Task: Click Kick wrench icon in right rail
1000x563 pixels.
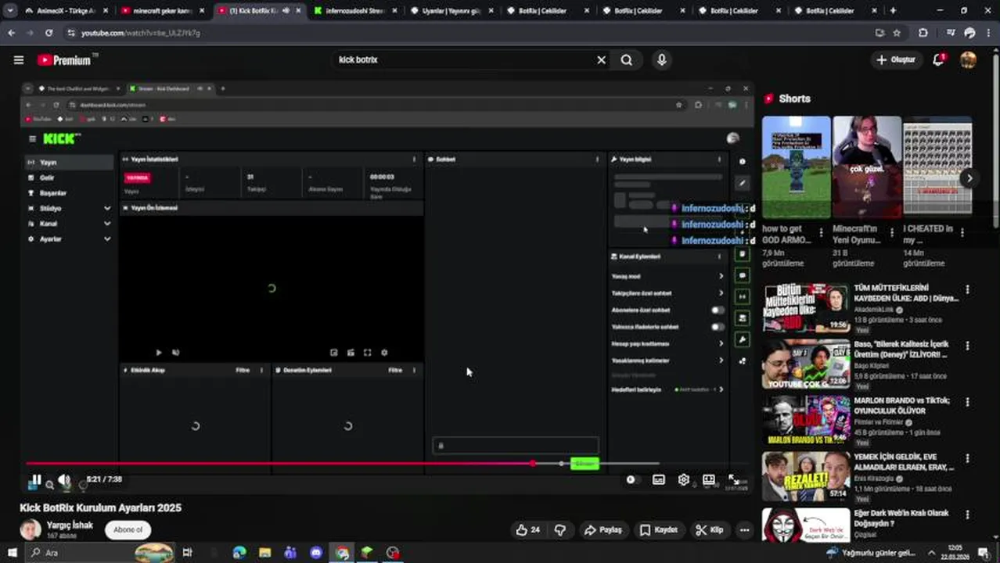Action: (743, 339)
